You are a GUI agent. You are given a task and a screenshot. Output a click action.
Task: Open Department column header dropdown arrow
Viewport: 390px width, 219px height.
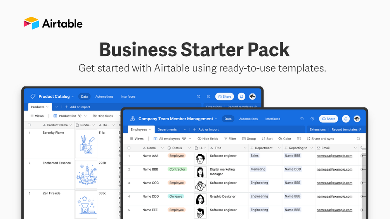(279, 148)
